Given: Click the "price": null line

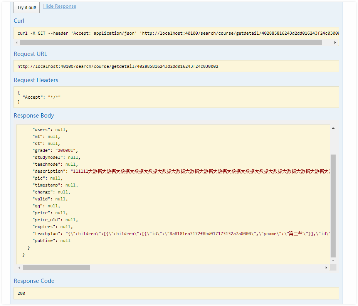Looking at the screenshot, I should [50, 213].
